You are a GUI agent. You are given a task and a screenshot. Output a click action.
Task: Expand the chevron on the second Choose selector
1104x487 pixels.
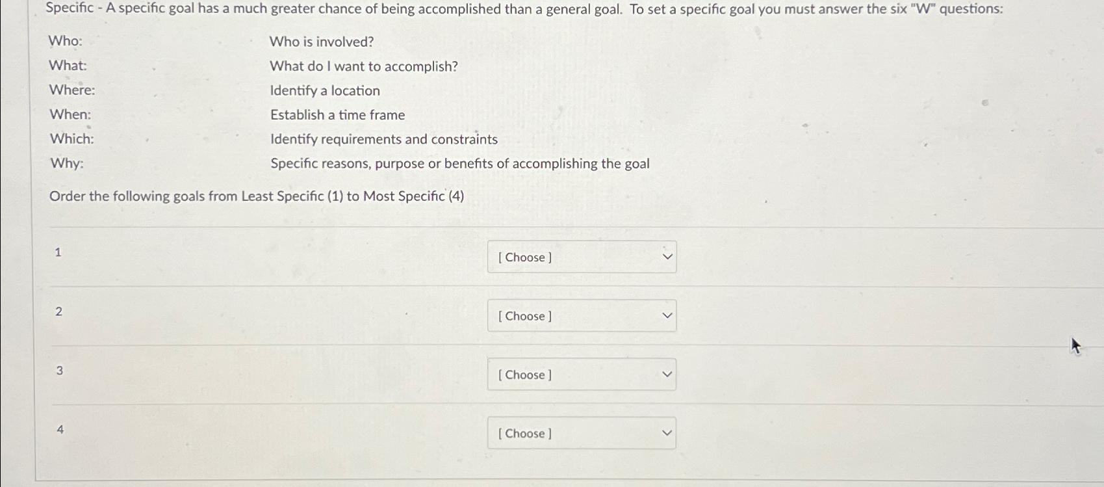click(x=666, y=315)
